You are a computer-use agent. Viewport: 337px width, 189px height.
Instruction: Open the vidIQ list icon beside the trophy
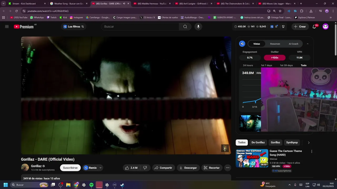tap(276, 27)
